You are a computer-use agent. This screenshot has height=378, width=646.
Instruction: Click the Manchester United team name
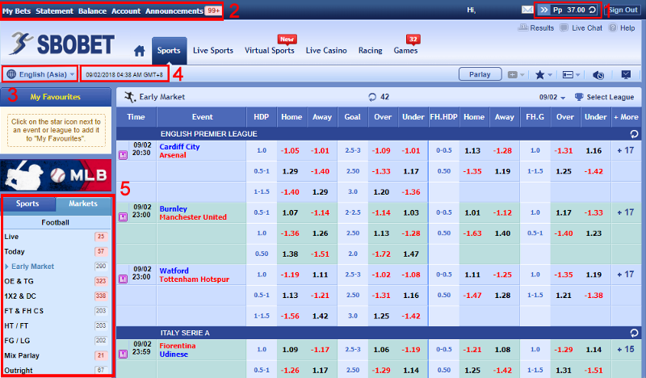point(193,217)
